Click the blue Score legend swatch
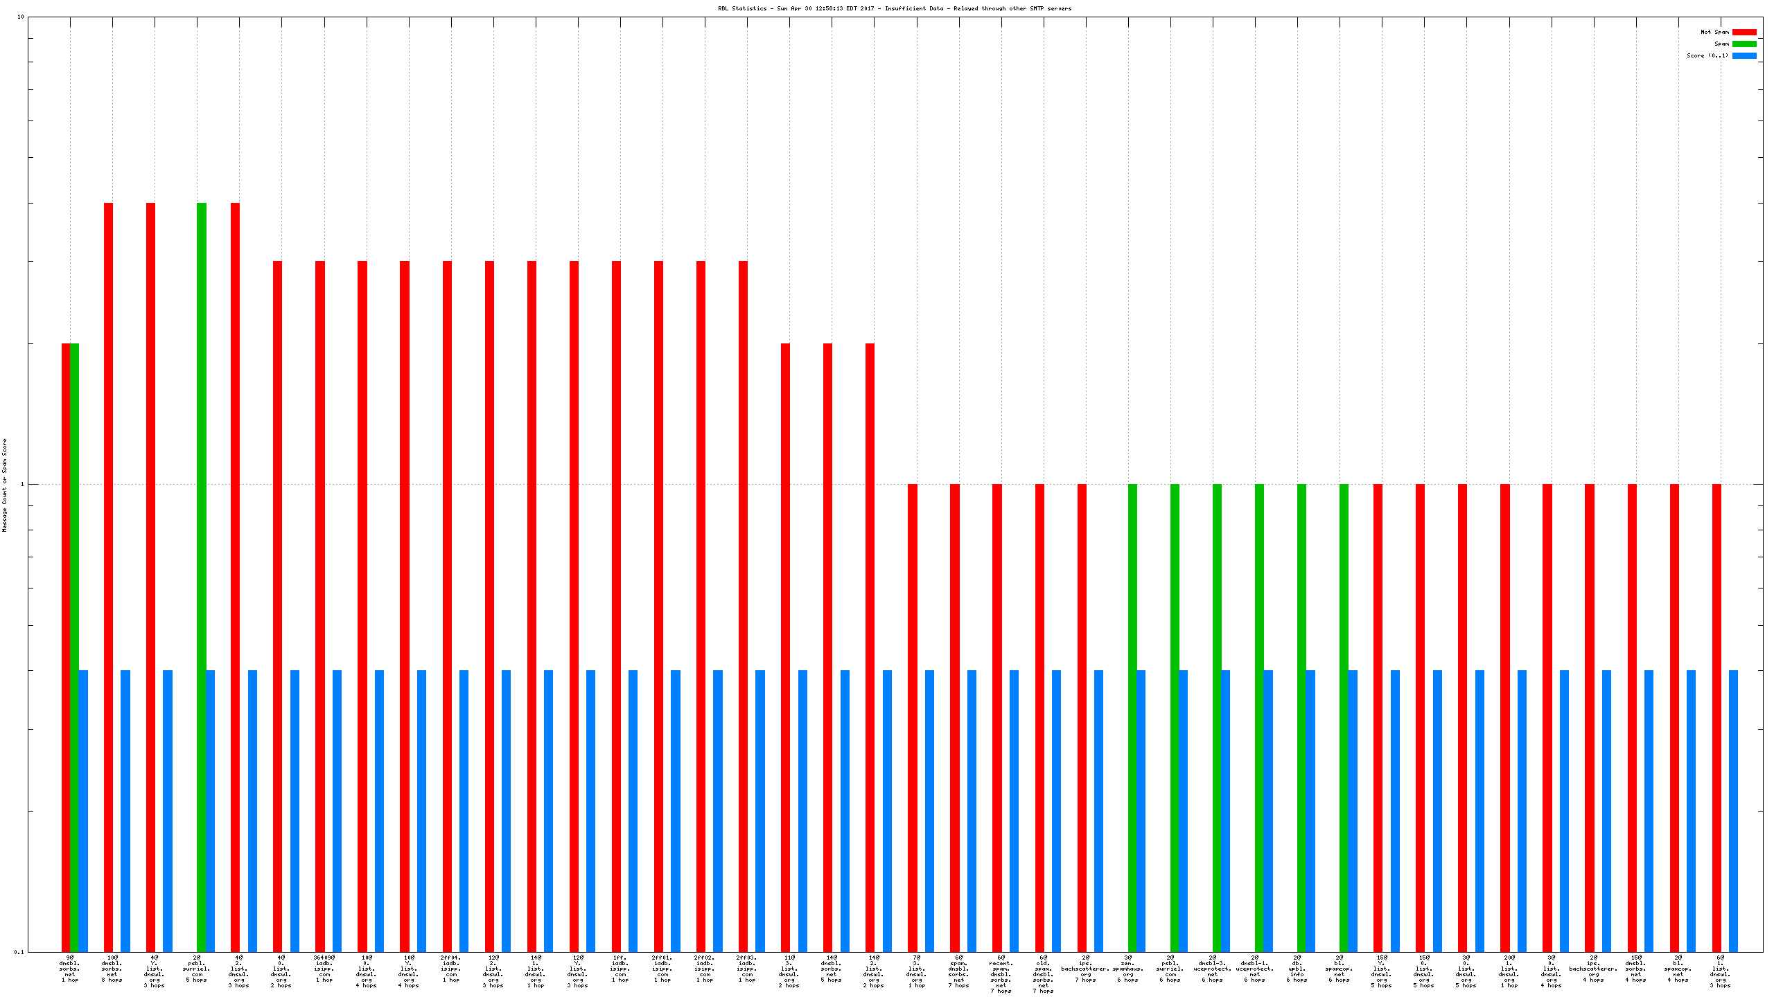 tap(1744, 55)
